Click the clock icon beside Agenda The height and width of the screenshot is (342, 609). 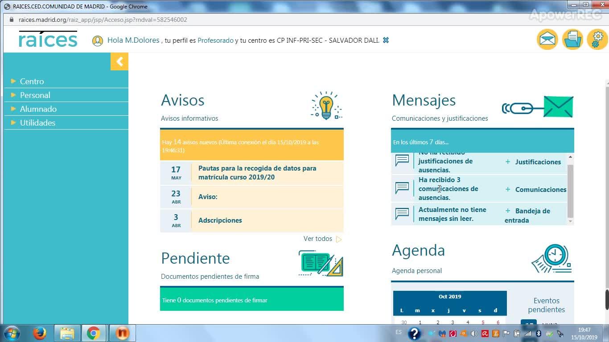[552, 258]
